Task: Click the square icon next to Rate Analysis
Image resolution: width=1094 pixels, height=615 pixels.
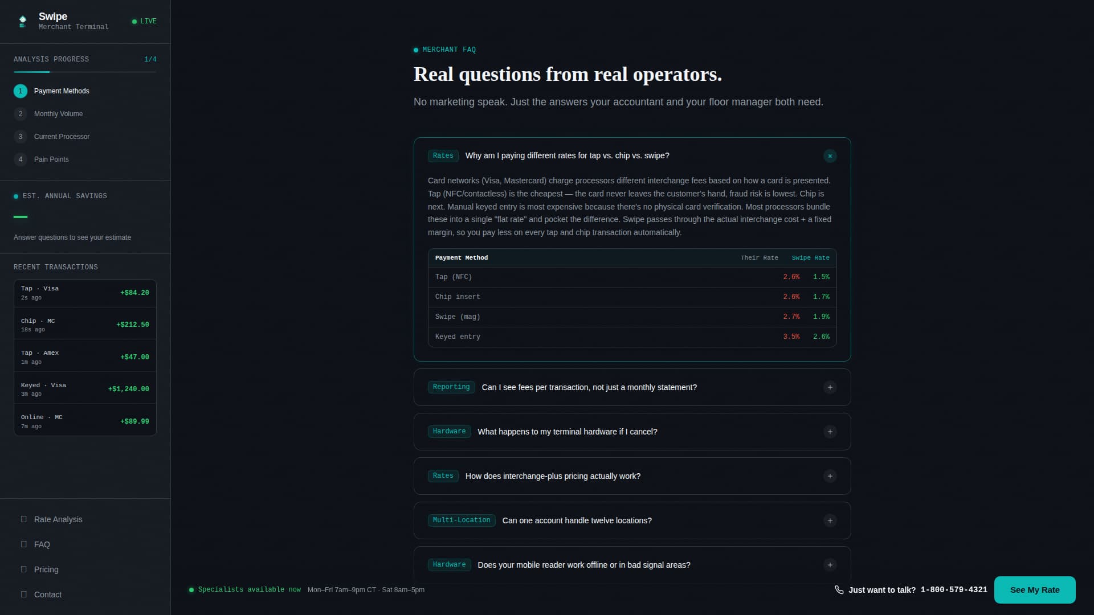Action: (24, 519)
